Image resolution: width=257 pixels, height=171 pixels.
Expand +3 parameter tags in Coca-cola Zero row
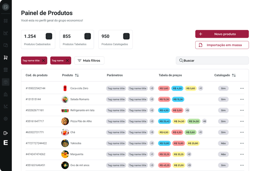click(152, 88)
